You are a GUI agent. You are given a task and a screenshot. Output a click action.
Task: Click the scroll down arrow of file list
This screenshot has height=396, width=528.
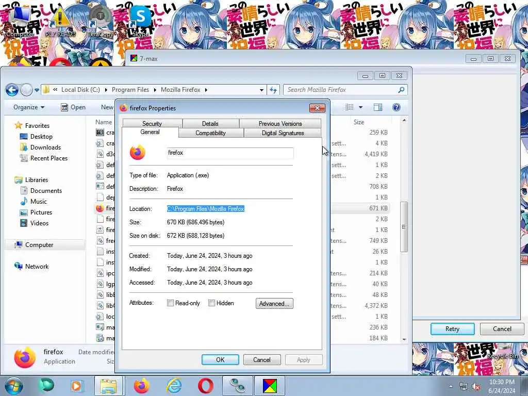pyautogui.click(x=404, y=339)
